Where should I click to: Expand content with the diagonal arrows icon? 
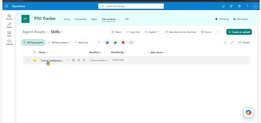click(x=232, y=42)
